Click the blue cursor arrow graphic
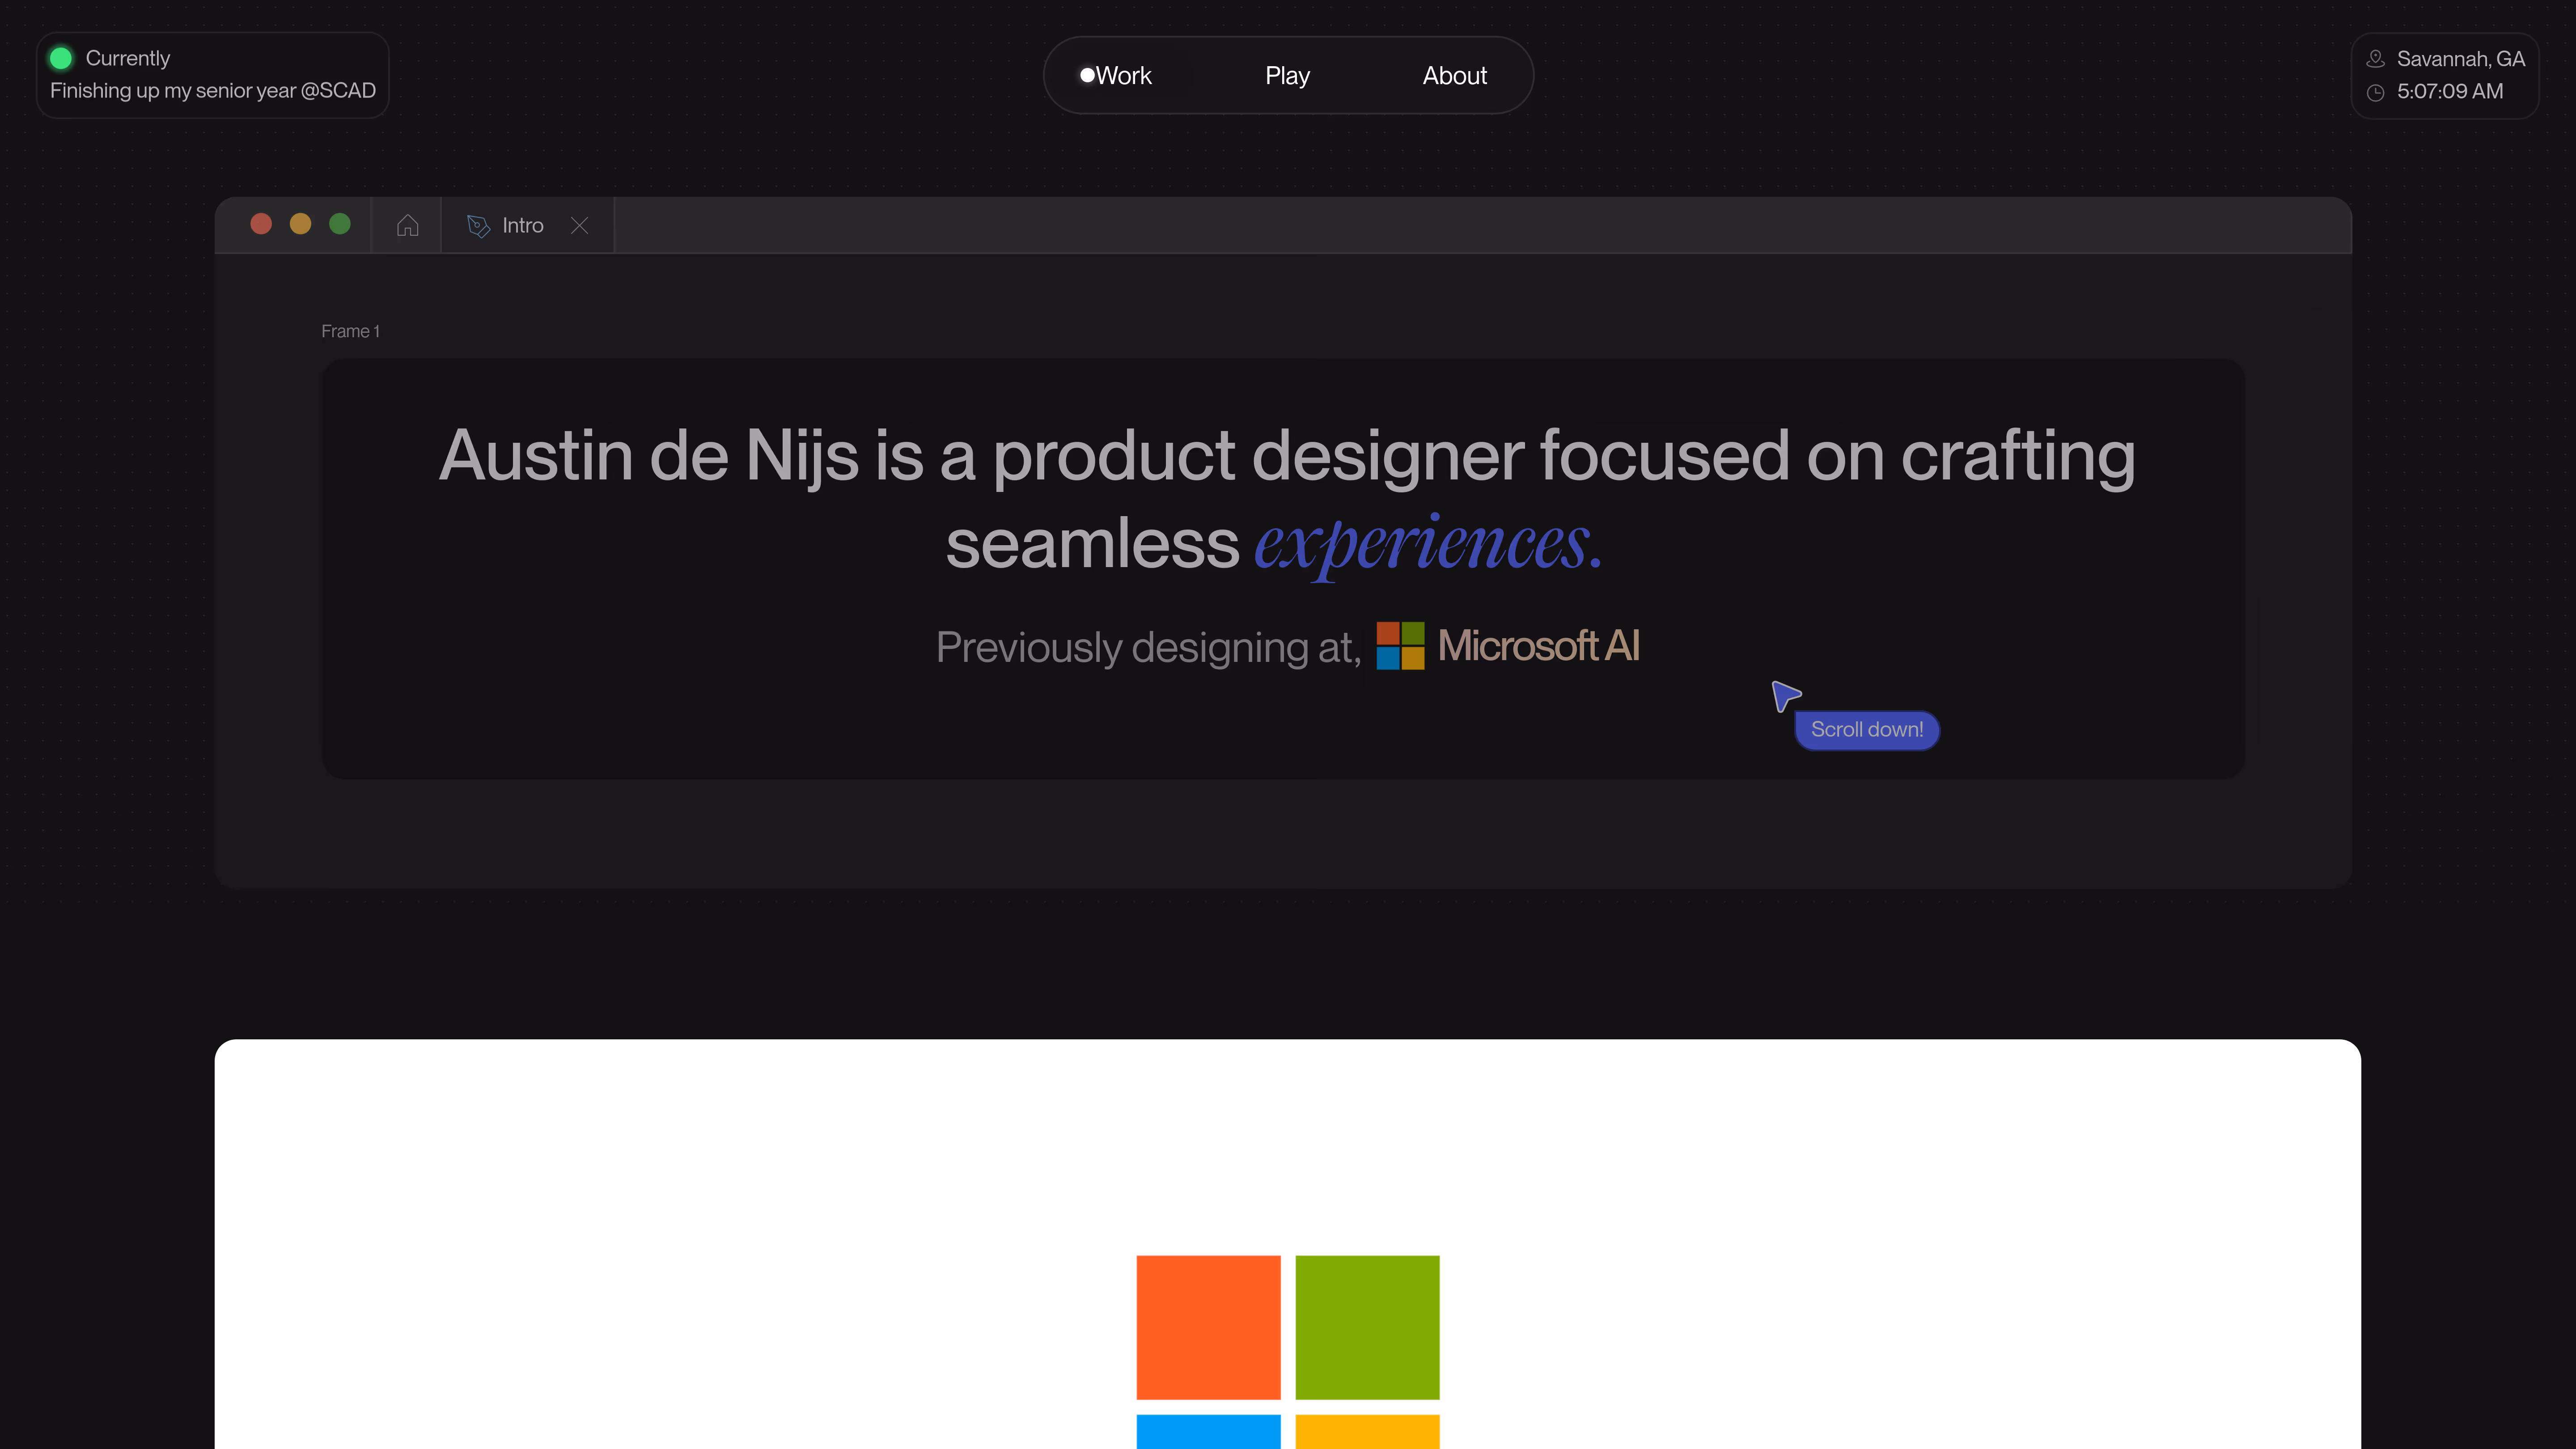The width and height of the screenshot is (2576, 1449). 1785,695
